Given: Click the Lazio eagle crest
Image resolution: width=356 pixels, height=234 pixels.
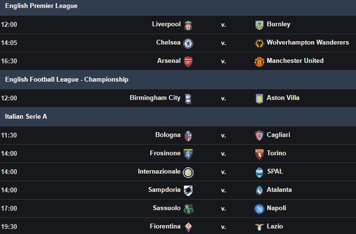Looking at the screenshot, I should coord(258,227).
